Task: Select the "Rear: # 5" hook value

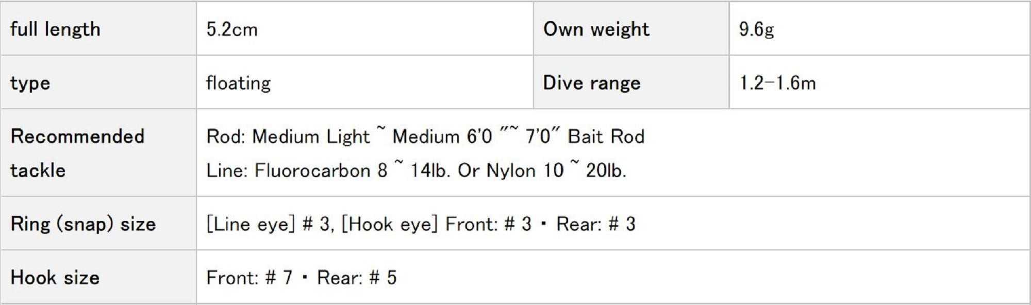Action: (357, 278)
